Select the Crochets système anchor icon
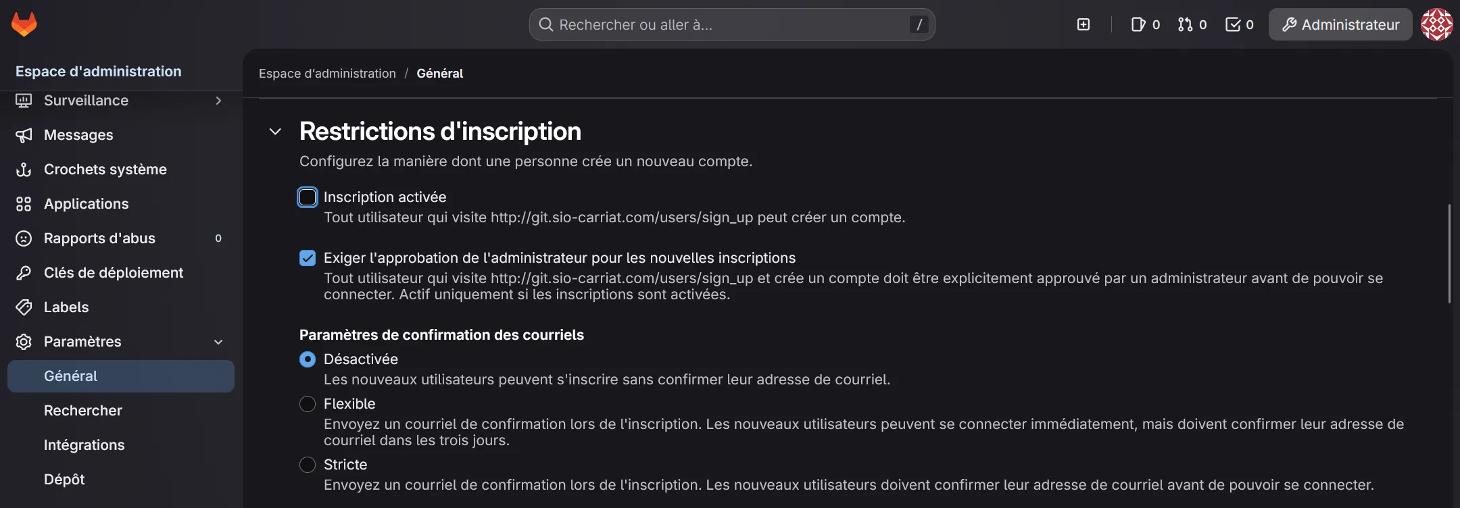This screenshot has height=508, width=1460. click(x=24, y=170)
